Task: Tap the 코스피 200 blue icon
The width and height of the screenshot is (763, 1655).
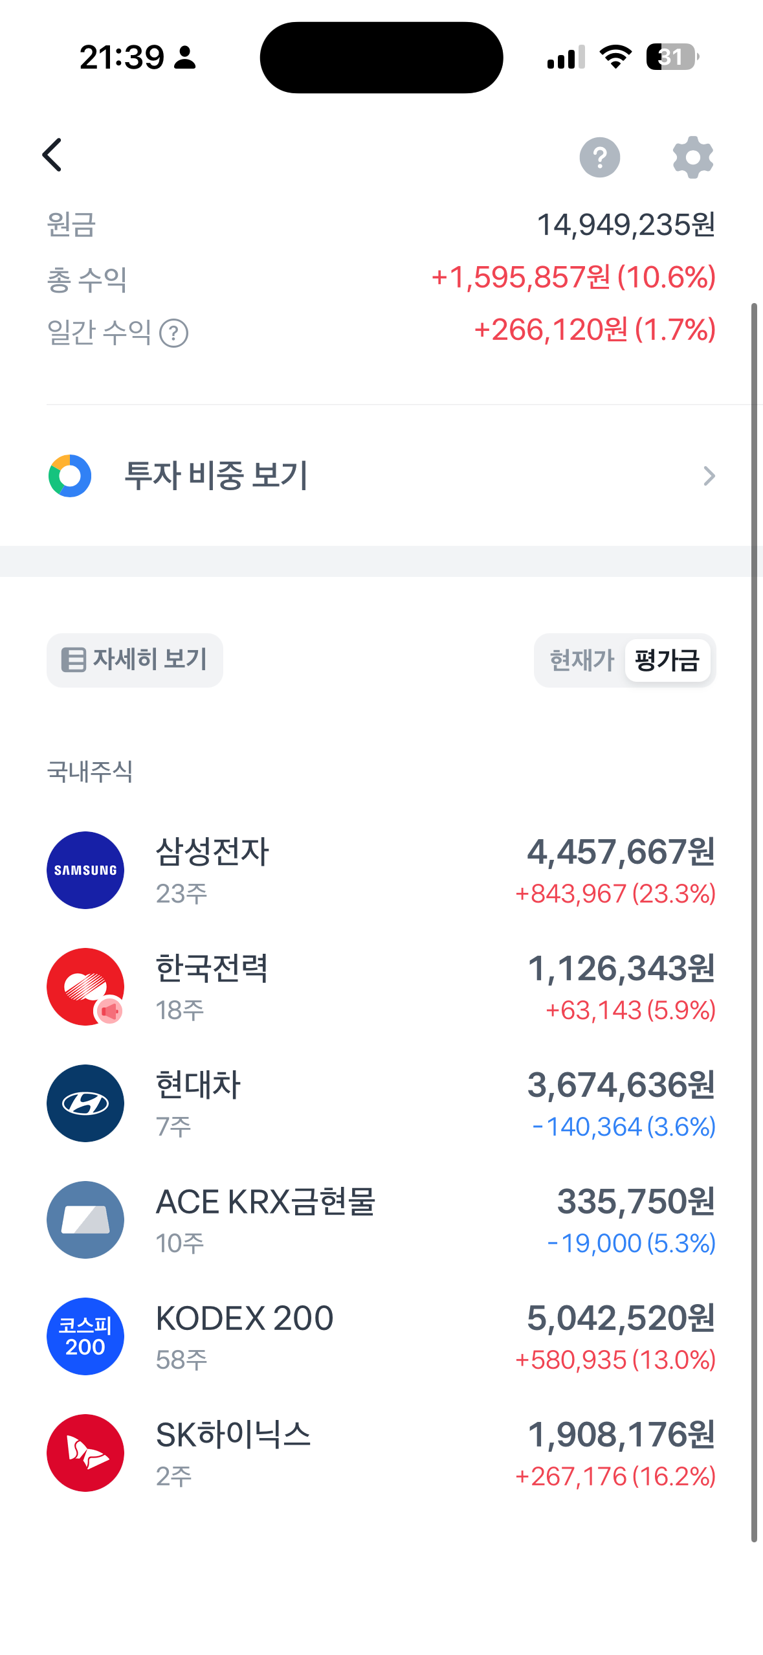Action: (x=85, y=1336)
